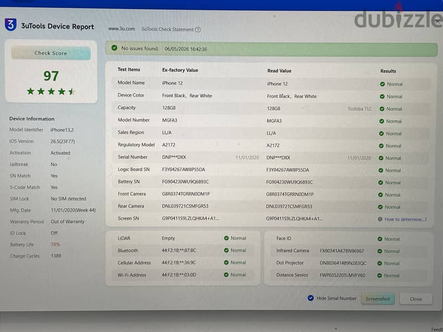Click the Device Color Normal result icon
This screenshot has height=332, width=443.
click(382, 96)
